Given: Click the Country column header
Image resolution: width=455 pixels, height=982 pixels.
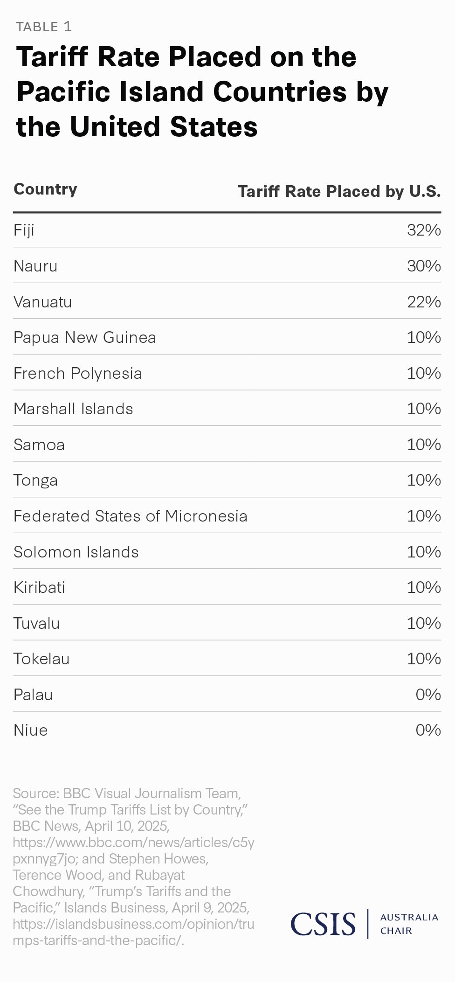Looking at the screenshot, I should pyautogui.click(x=45, y=189).
